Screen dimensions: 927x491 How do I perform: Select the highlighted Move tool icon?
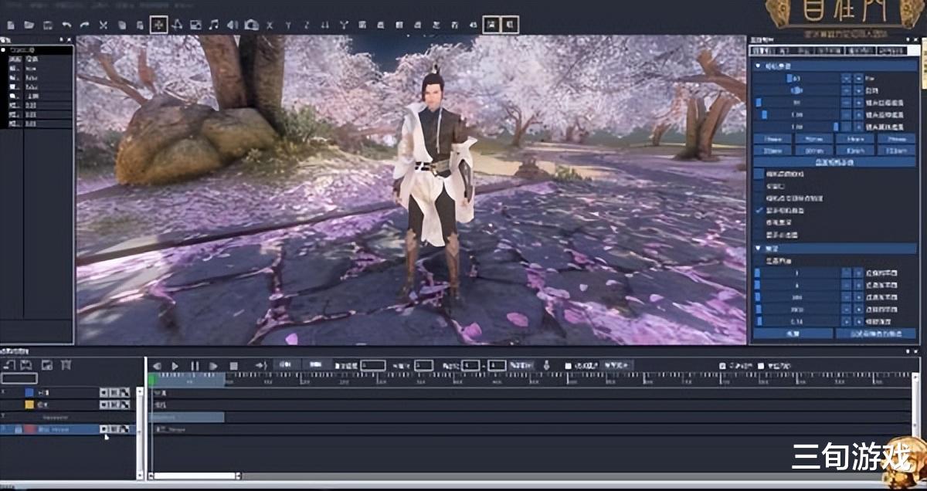[x=159, y=25]
